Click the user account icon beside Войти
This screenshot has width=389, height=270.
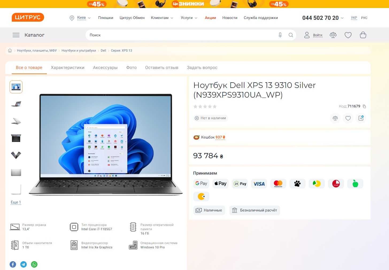[x=307, y=35]
